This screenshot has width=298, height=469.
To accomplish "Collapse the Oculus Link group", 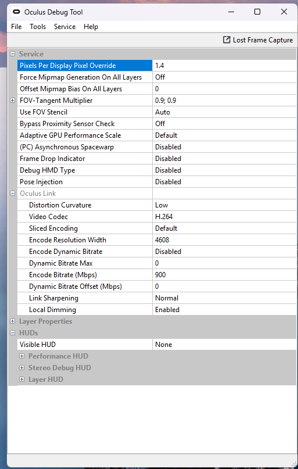I will click(12, 194).
